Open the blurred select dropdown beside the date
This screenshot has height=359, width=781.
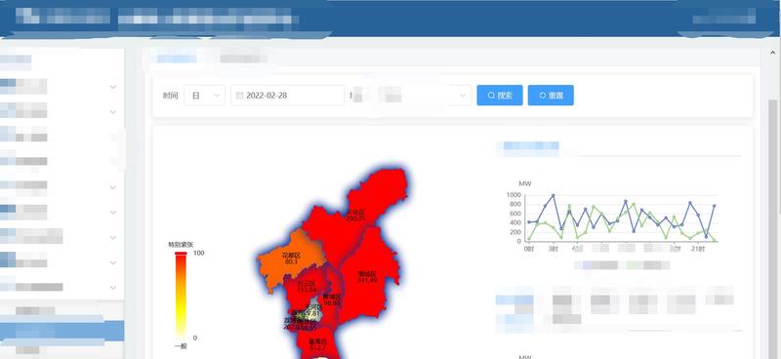pyautogui.click(x=411, y=96)
